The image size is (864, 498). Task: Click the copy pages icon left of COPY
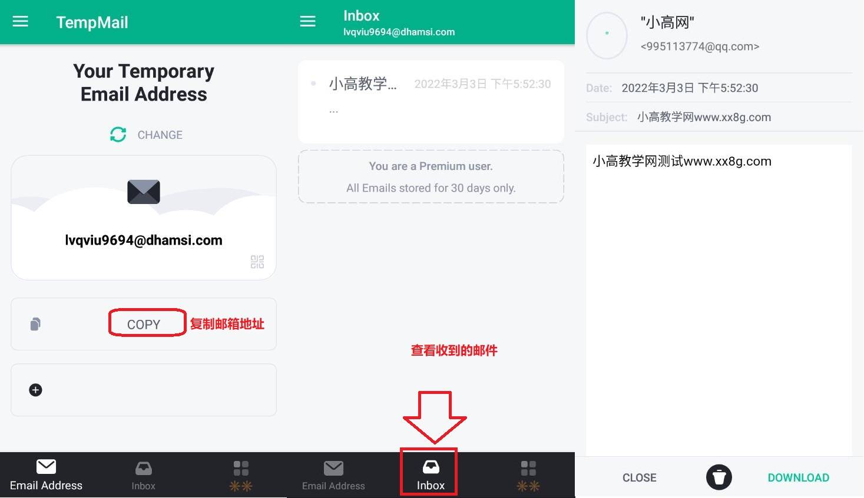click(35, 324)
